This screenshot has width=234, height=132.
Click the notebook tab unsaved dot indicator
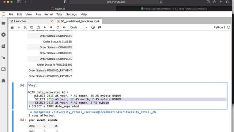point(98,21)
